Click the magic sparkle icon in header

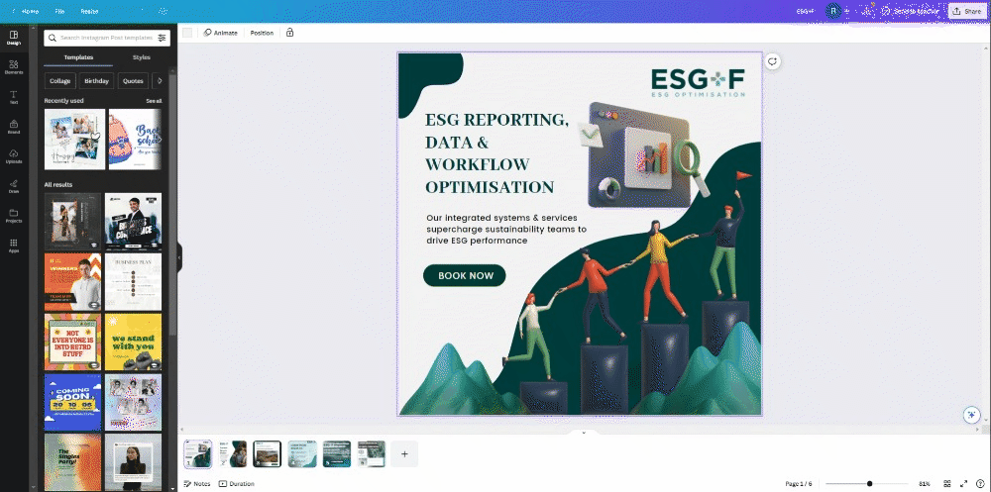tap(163, 11)
